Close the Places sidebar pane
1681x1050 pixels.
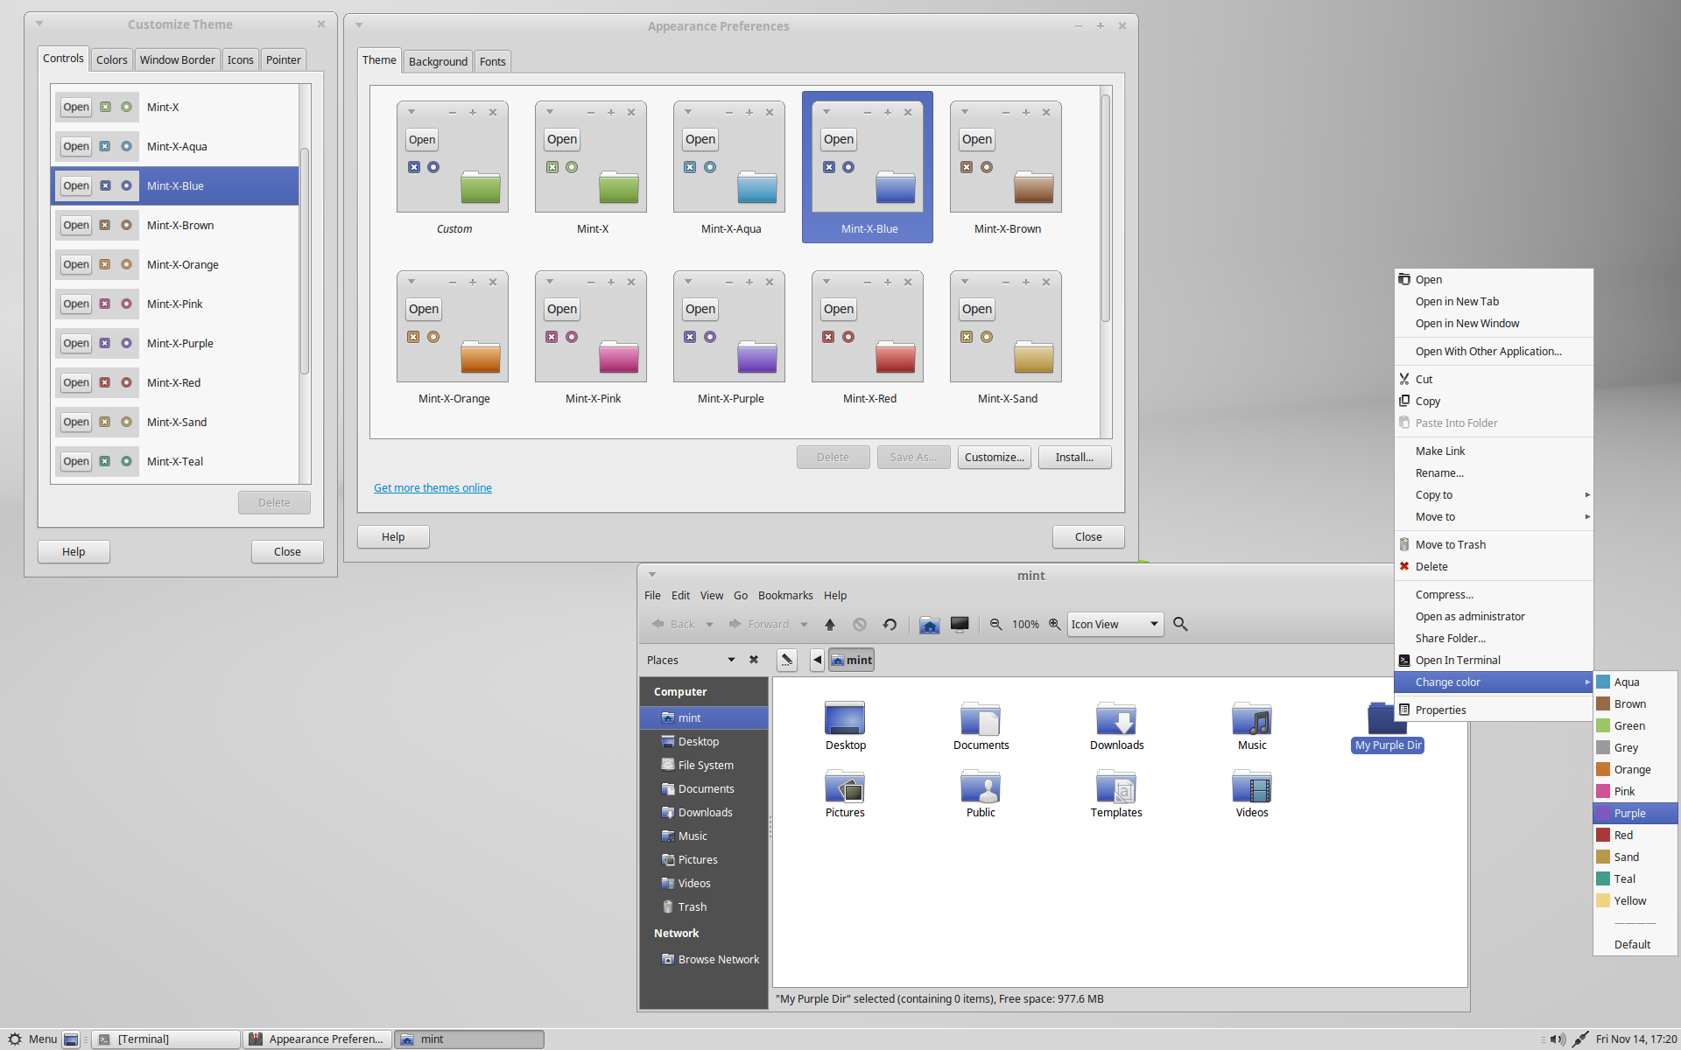[x=754, y=661]
